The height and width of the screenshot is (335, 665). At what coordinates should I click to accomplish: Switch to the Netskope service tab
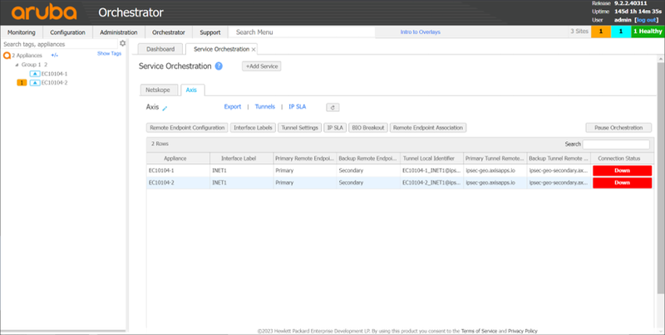click(158, 90)
